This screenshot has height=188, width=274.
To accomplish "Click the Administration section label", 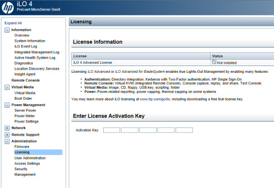I will tap(24, 141).
